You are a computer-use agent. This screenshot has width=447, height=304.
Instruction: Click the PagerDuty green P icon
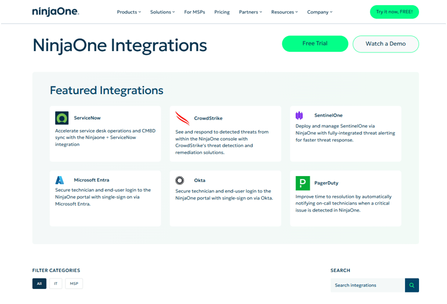click(303, 183)
